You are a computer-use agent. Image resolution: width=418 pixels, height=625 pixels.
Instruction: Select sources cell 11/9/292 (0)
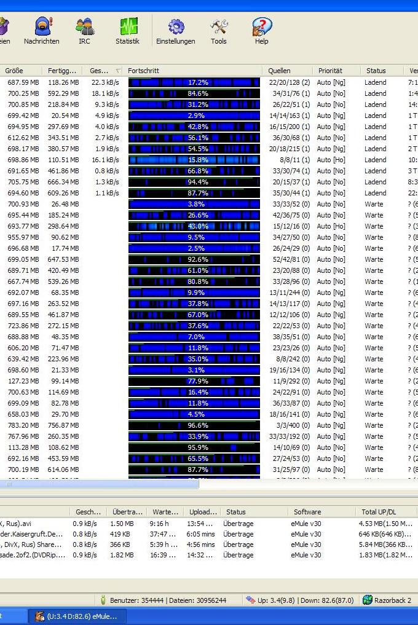click(x=291, y=381)
